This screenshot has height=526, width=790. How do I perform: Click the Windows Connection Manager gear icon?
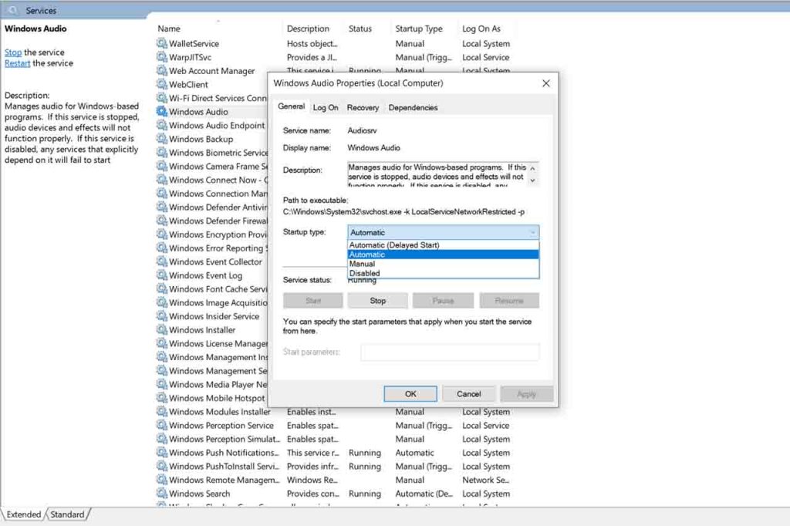[162, 193]
